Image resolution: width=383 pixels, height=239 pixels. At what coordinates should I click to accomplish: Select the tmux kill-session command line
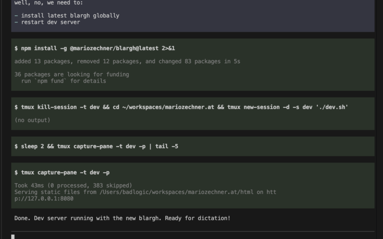[181, 107]
